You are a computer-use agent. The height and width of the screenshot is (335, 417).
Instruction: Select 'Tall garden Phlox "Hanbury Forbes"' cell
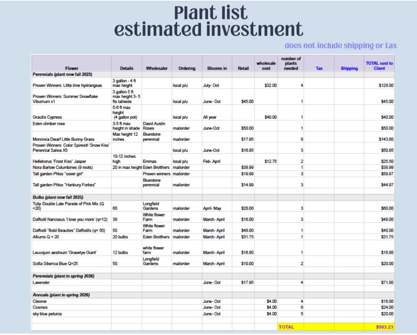tap(71, 183)
